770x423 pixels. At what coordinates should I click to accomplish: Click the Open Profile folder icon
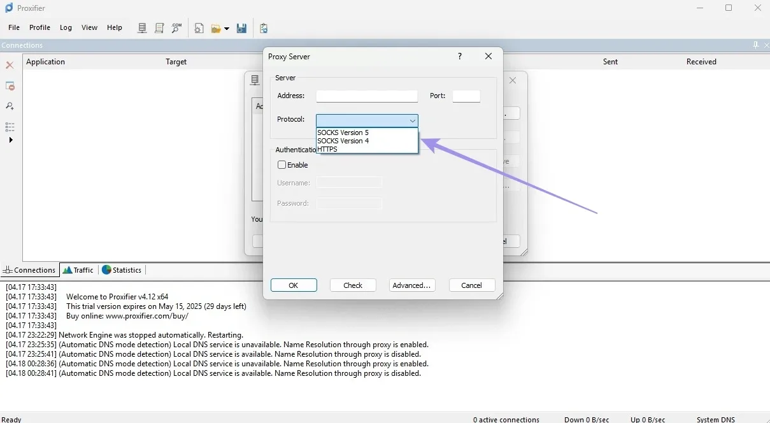click(217, 28)
